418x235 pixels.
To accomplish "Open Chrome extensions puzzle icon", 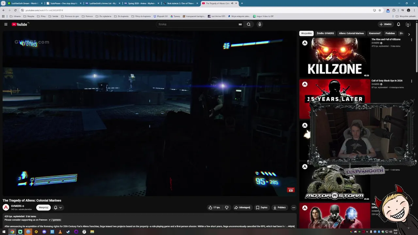I will (x=394, y=10).
